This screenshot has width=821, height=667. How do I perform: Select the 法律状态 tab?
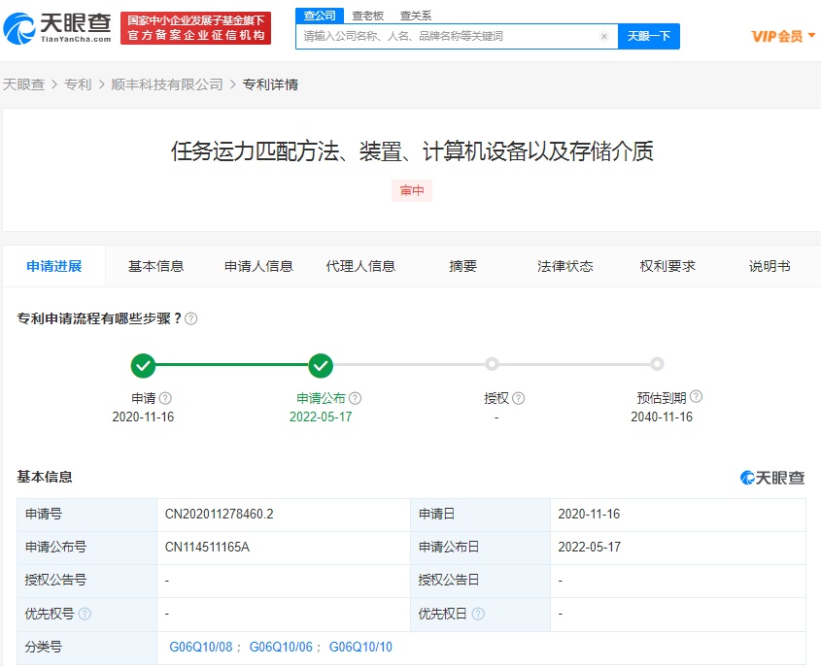tap(564, 266)
